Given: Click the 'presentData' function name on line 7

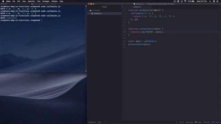Looking at the screenshot, I should (x=146, y=29).
